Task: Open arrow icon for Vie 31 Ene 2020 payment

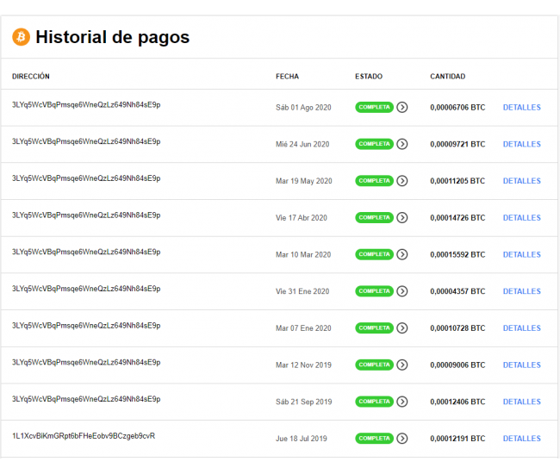Action: point(402,291)
